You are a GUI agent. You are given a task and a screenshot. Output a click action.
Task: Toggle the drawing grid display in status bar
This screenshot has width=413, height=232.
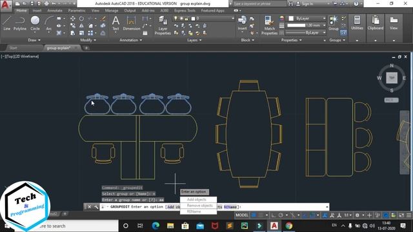(254, 215)
